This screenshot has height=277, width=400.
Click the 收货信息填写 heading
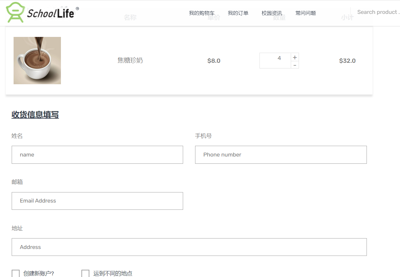tap(35, 115)
